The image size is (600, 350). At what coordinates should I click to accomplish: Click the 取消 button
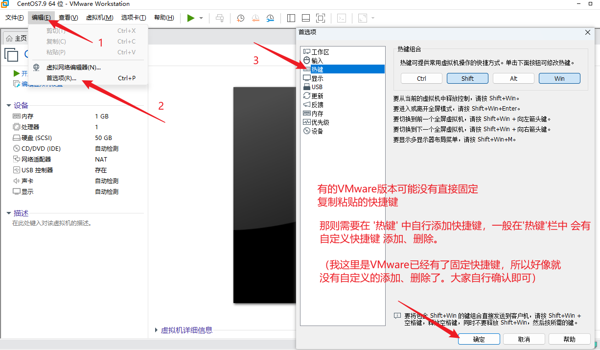pos(524,339)
